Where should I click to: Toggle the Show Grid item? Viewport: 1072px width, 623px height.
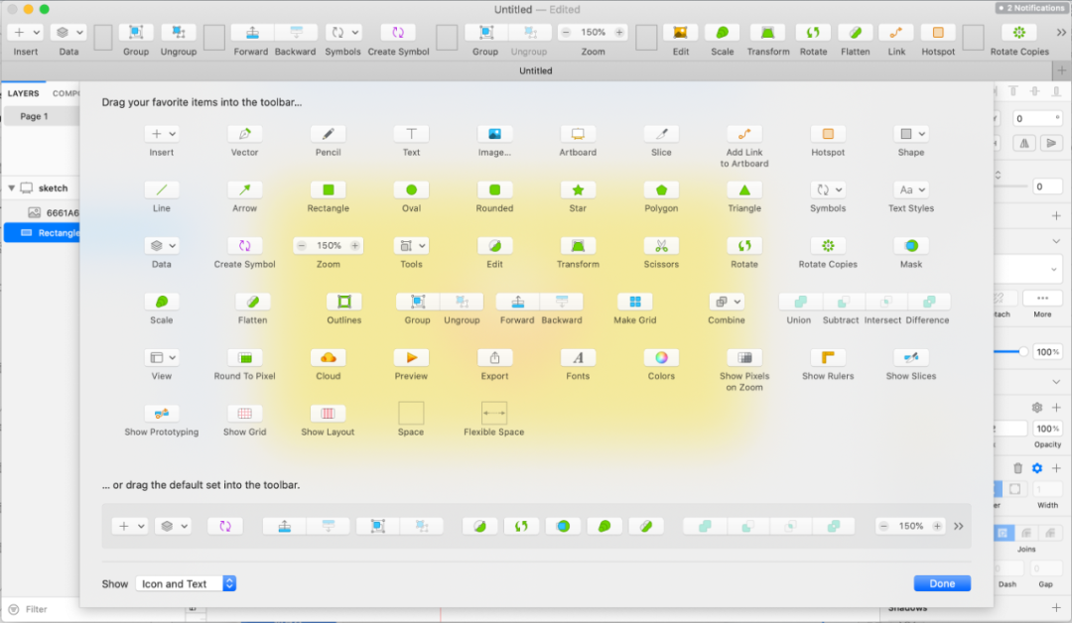(x=244, y=414)
